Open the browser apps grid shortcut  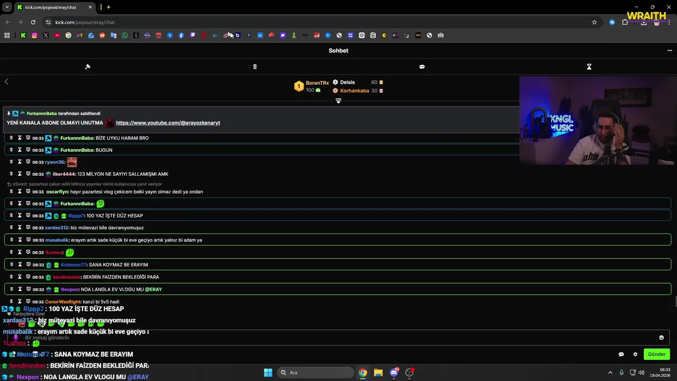click(7, 35)
